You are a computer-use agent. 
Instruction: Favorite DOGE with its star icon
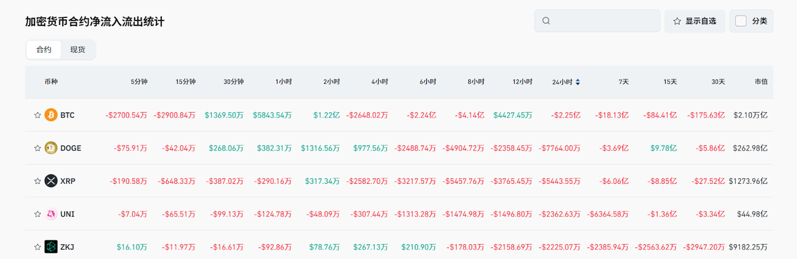click(x=37, y=148)
